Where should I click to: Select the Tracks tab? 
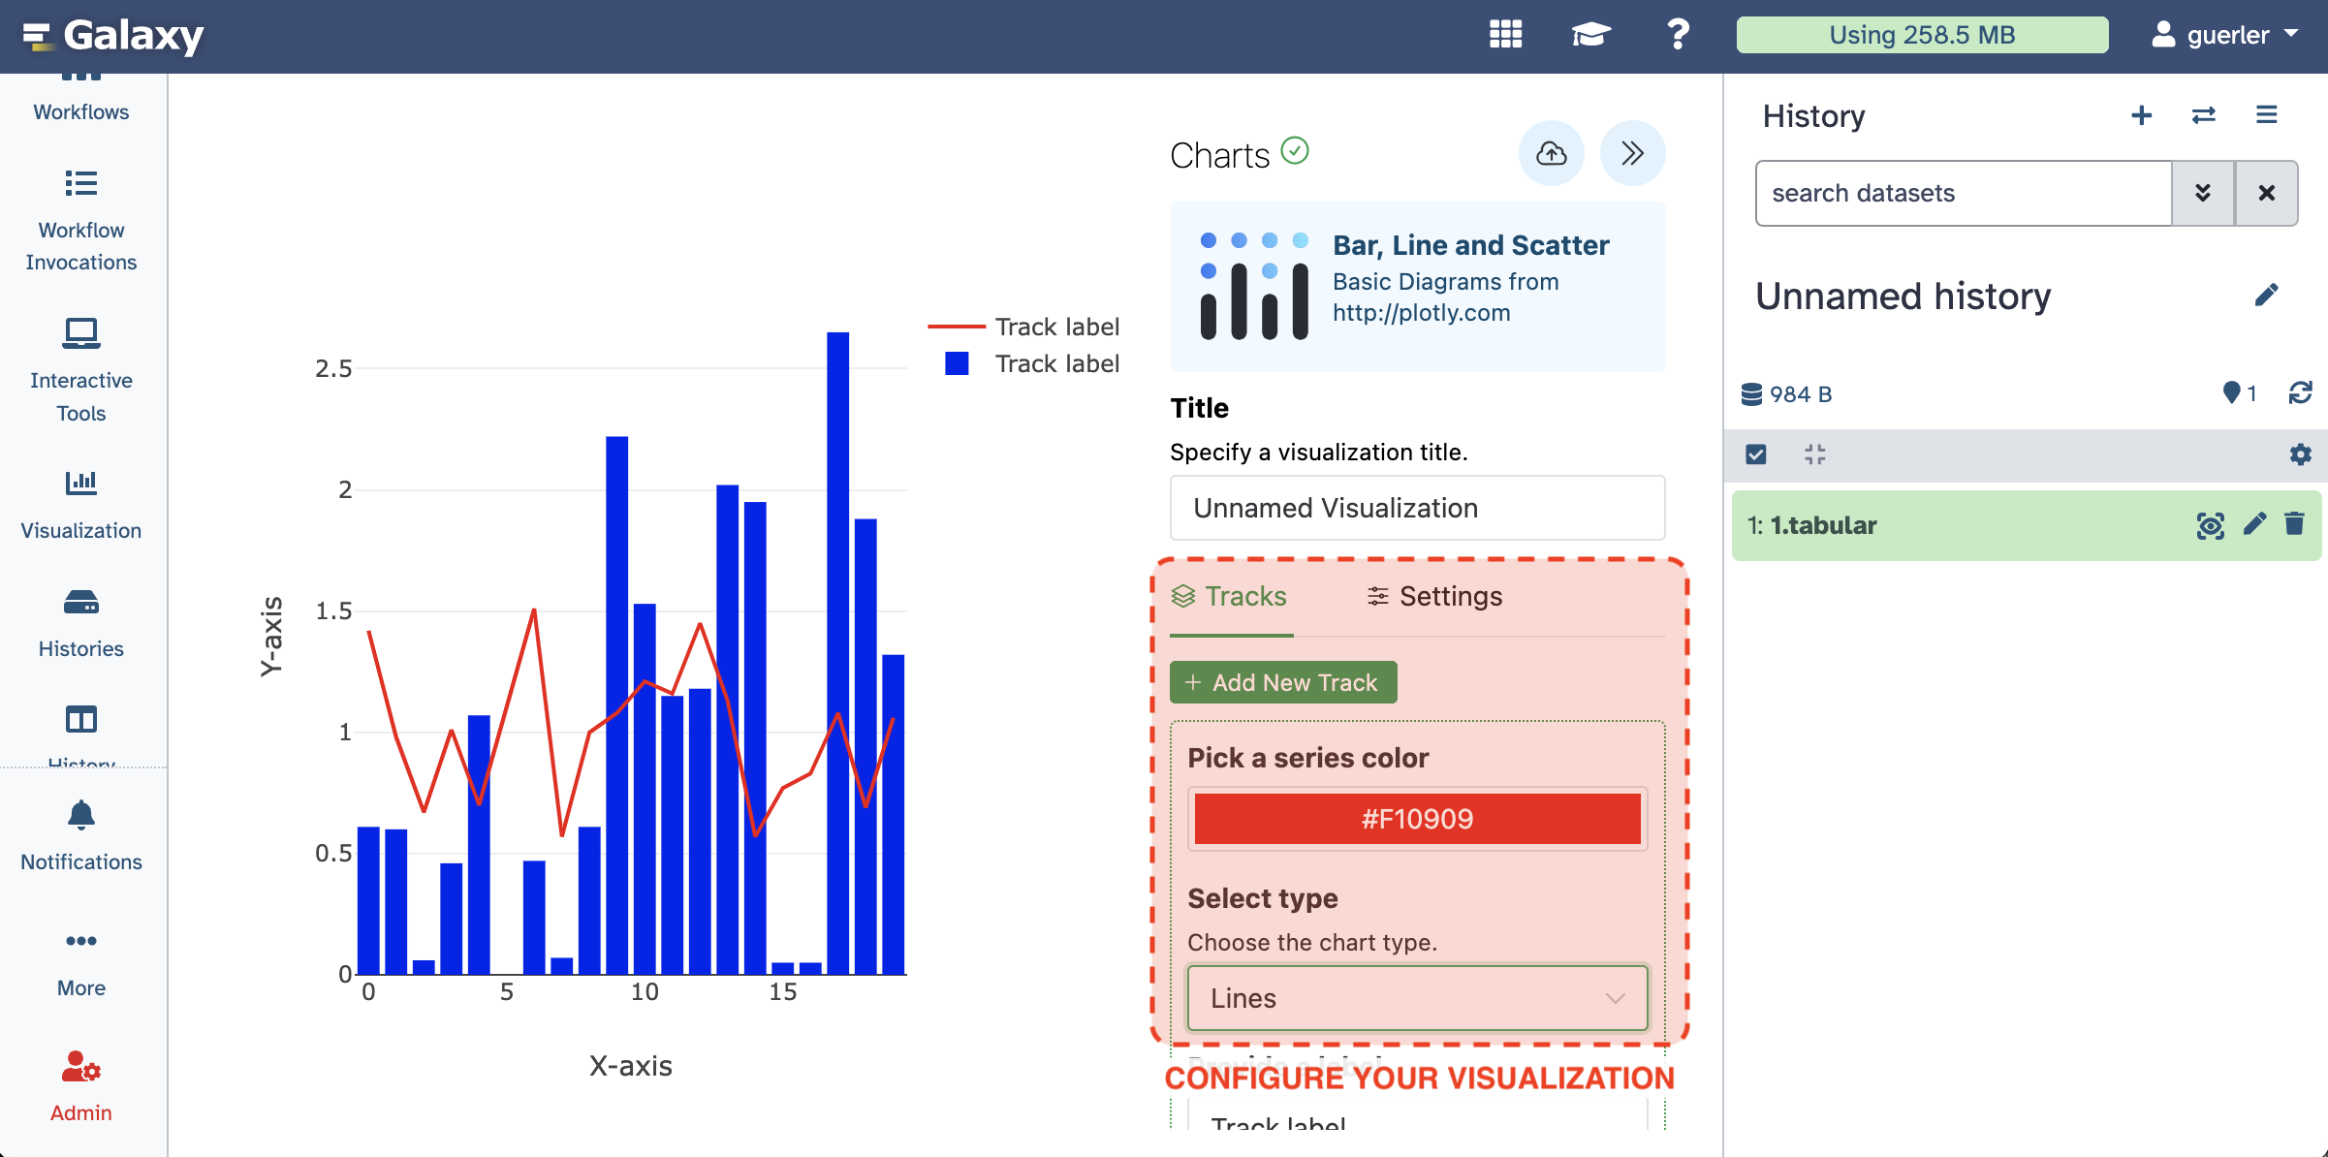click(1229, 596)
